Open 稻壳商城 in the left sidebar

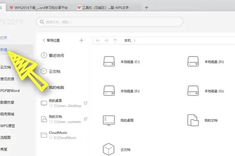point(7,114)
